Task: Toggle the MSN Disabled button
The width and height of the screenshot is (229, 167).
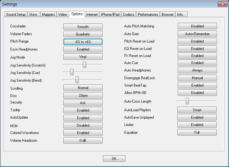Action: [83, 125]
